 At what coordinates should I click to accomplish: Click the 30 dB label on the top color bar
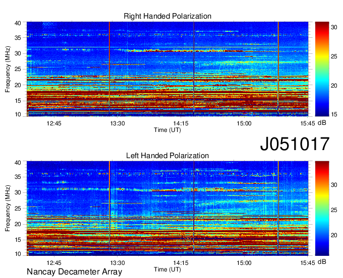coord(334,27)
